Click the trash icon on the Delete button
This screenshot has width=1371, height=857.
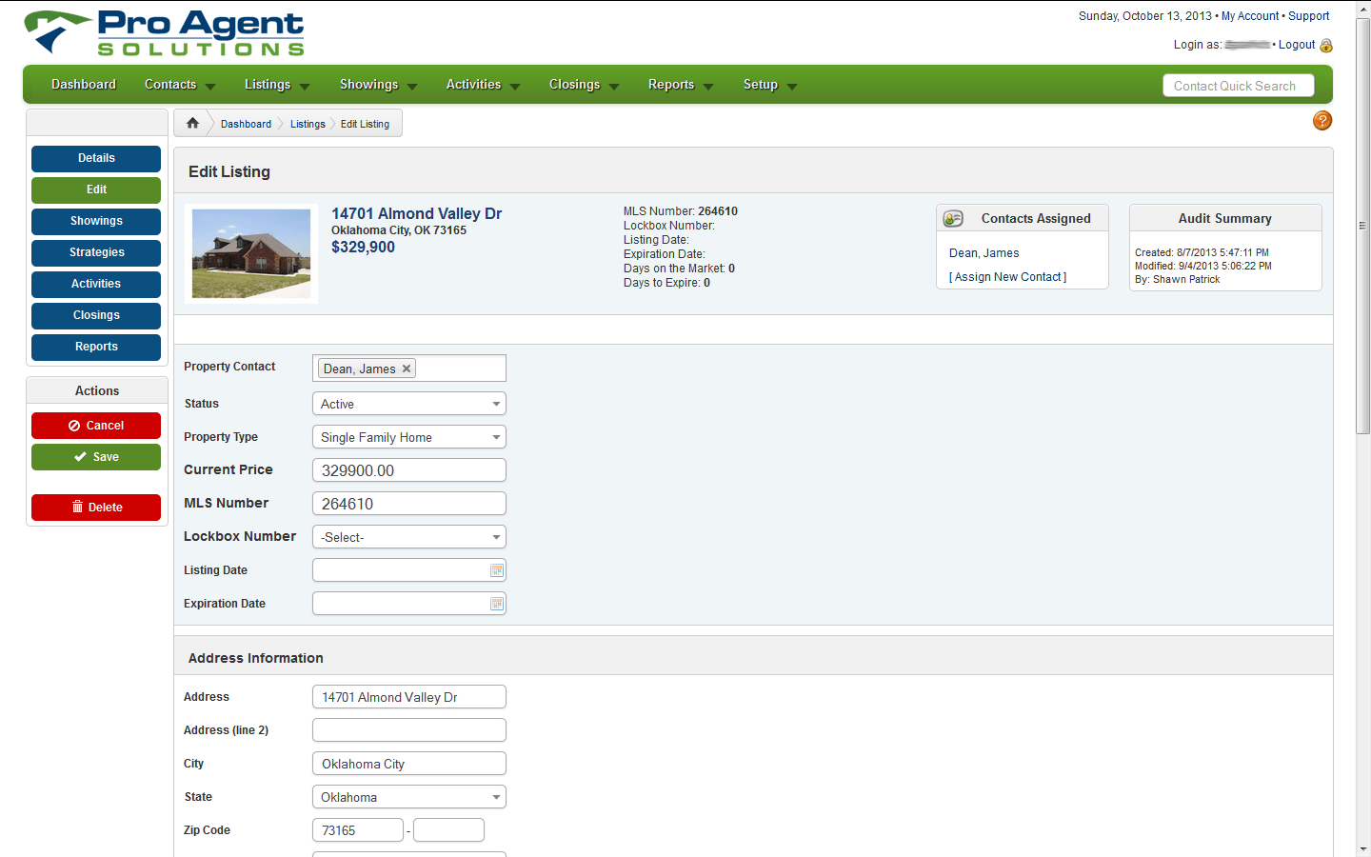pyautogui.click(x=78, y=507)
